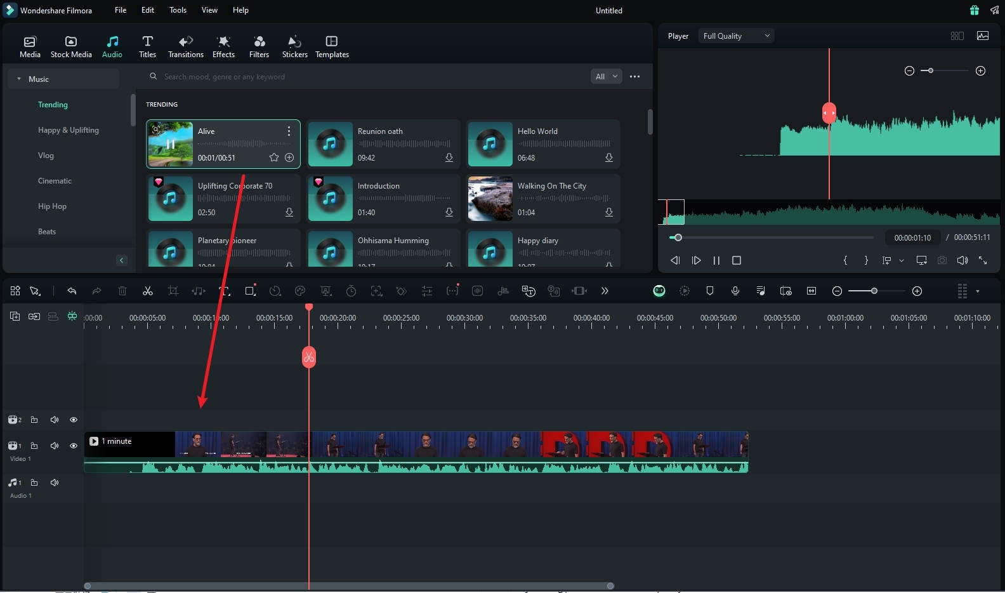Open the Tools menu
The height and width of the screenshot is (593, 1005).
(178, 10)
